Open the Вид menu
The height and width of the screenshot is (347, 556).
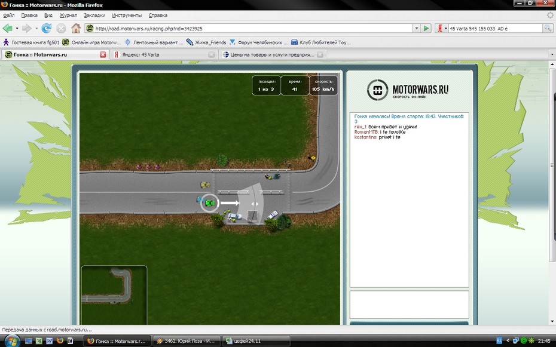pyautogui.click(x=48, y=15)
